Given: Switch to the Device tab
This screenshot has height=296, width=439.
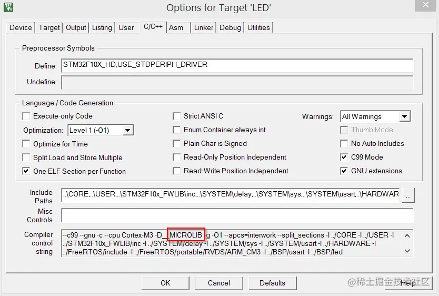Looking at the screenshot, I should pyautogui.click(x=21, y=27).
